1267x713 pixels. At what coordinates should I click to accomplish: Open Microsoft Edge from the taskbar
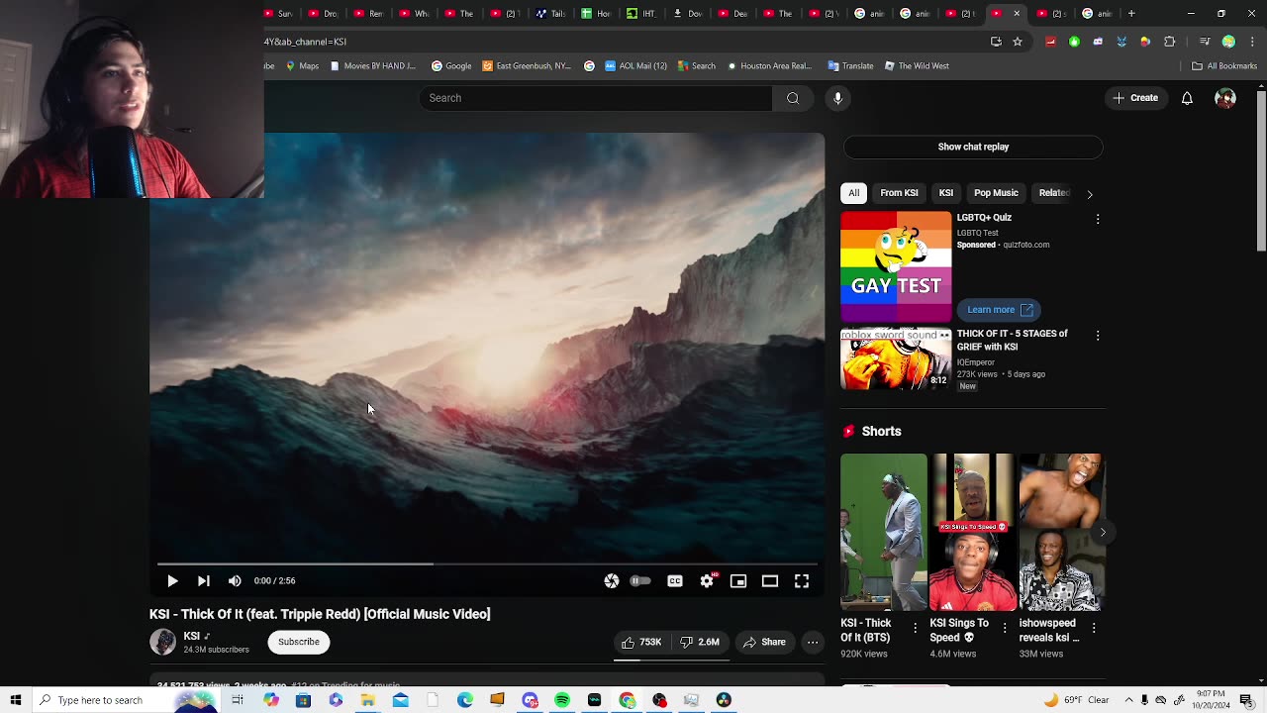coord(465,700)
